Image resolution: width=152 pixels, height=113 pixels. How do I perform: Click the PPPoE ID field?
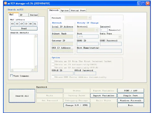pyautogui.click(x=62, y=73)
